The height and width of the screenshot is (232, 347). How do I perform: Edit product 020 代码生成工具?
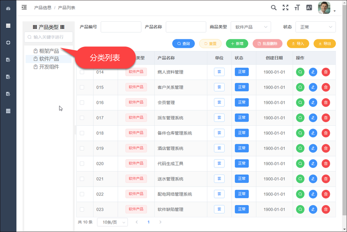[313, 164]
